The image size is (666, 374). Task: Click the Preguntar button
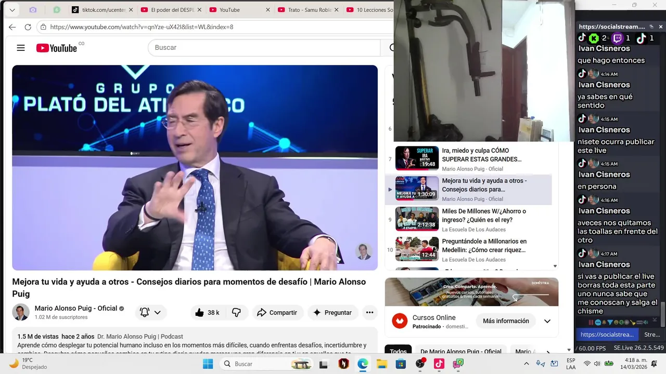(332, 312)
